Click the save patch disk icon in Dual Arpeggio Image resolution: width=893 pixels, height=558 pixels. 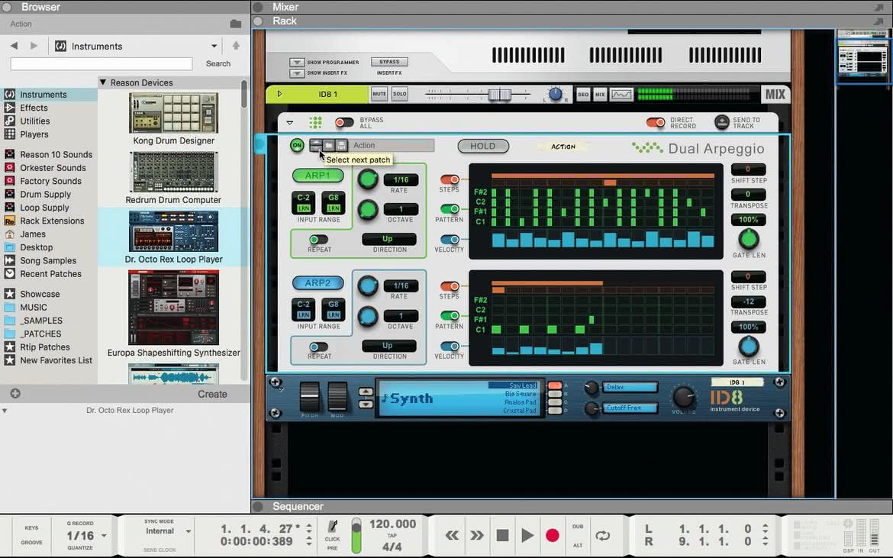(341, 146)
